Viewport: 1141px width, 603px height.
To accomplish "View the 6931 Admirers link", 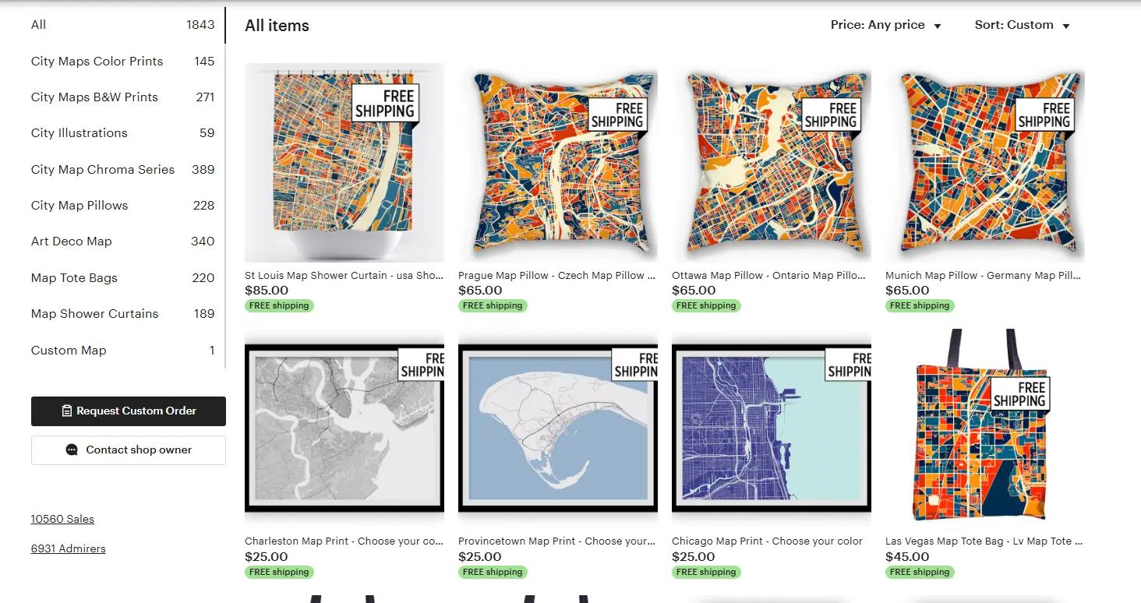I will [68, 548].
